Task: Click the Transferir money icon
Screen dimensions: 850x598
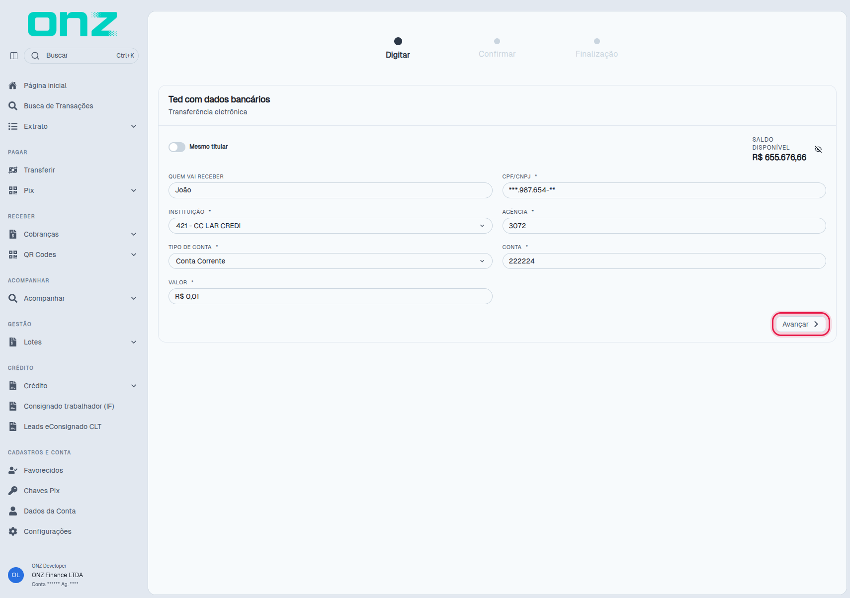Action: click(13, 170)
